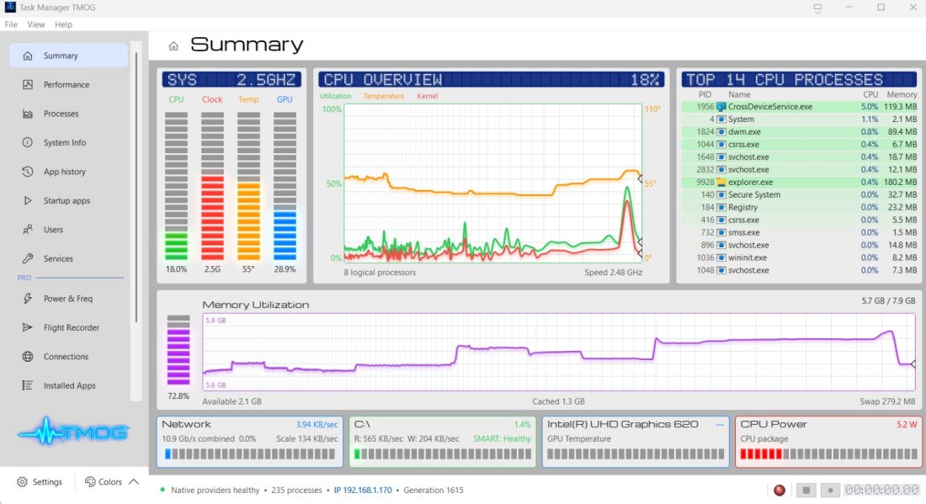Image resolution: width=926 pixels, height=504 pixels.
Task: Click the home icon beside Summary heading
Action: coord(173,46)
